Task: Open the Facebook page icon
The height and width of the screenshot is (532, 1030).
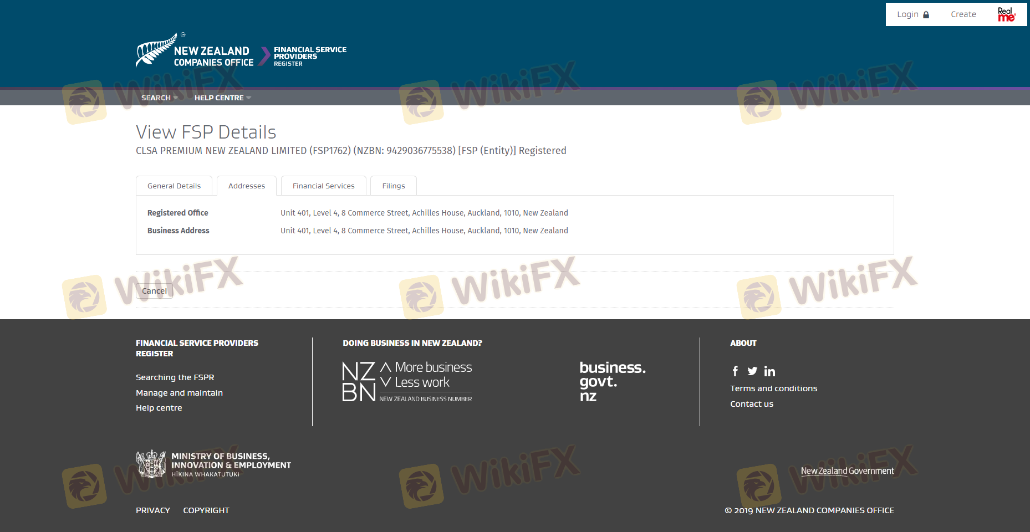Action: tap(735, 371)
